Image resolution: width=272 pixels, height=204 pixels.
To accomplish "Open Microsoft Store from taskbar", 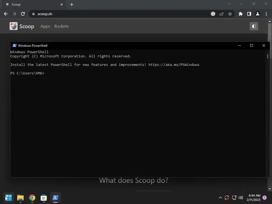I will [44, 198].
